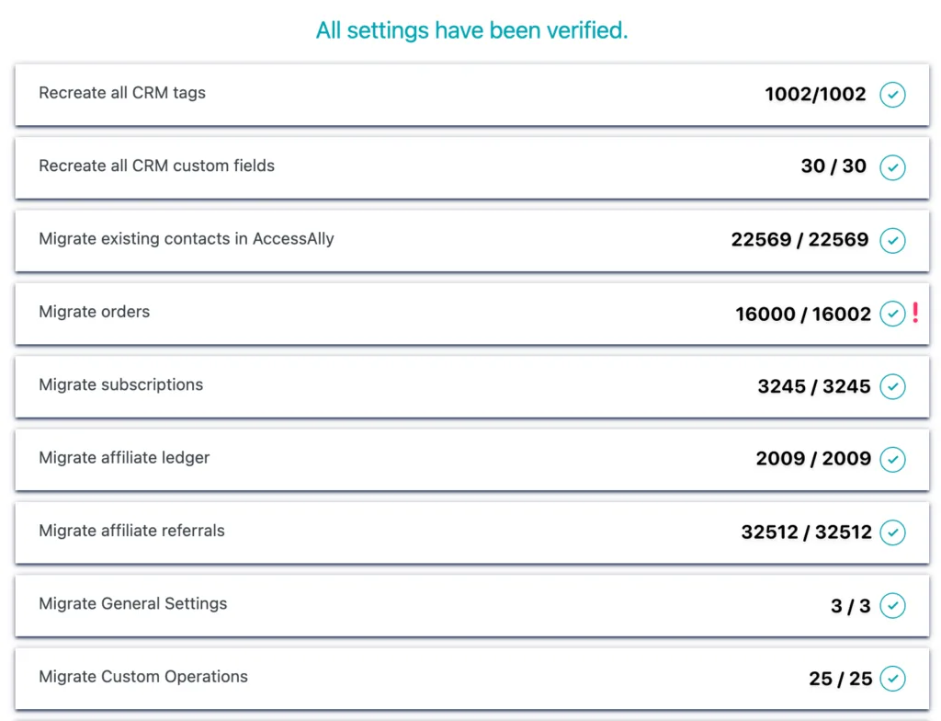
Task: Click the 'Migrate orders' row label
Action: [94, 312]
